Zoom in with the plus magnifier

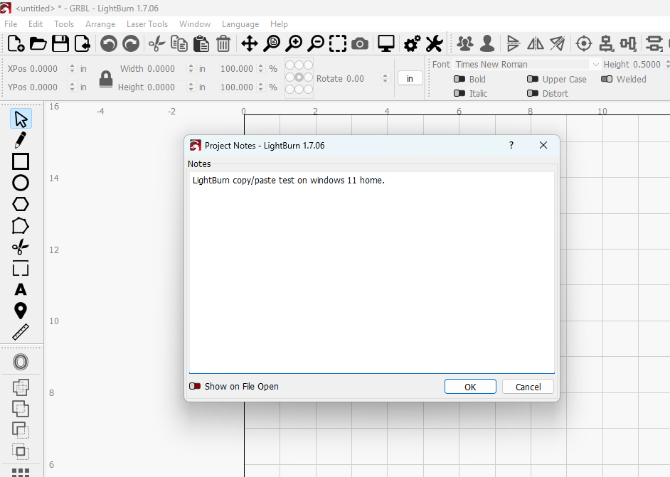coord(294,43)
